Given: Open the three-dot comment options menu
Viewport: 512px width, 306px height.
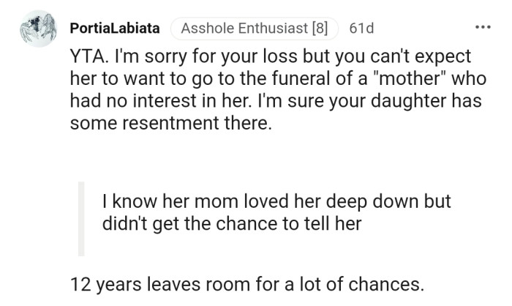Looking at the screenshot, I should [x=483, y=29].
